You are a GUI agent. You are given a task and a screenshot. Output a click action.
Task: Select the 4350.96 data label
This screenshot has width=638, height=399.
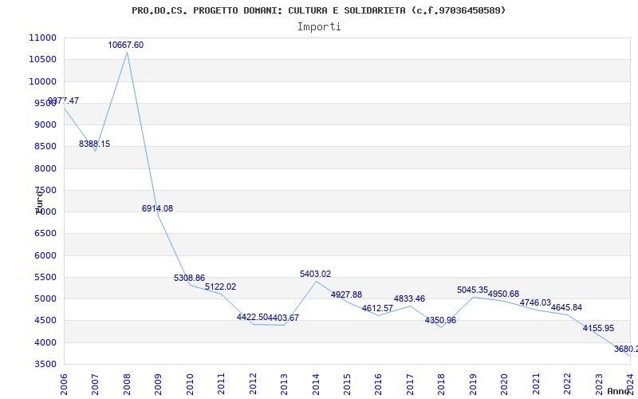[x=441, y=321]
